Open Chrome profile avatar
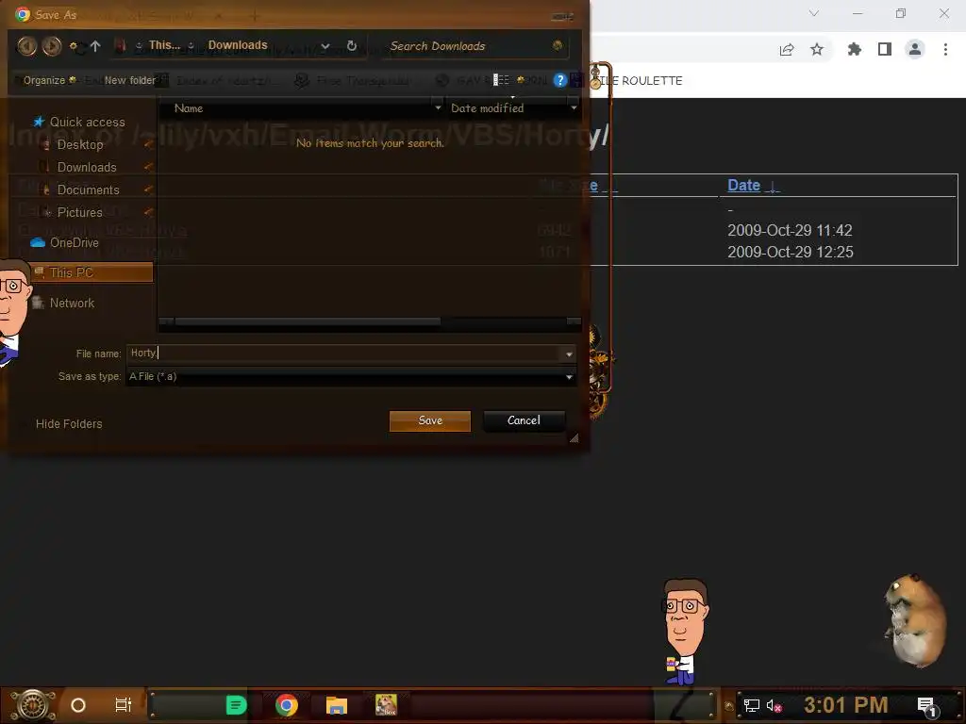The image size is (966, 724). pyautogui.click(x=915, y=49)
